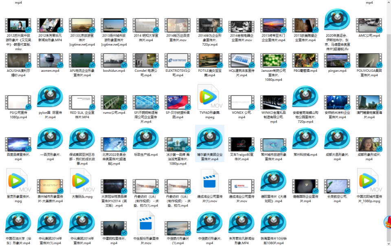Select the aomen.mp4 video thumbnail
The height and width of the screenshot is (246, 391).
coord(50,60)
